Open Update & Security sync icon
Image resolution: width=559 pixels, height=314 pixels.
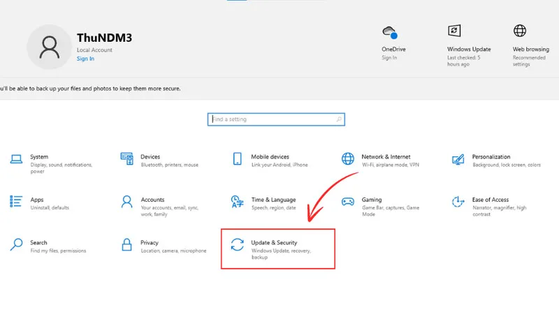[237, 245]
